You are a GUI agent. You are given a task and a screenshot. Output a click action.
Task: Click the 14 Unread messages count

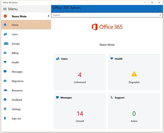click(x=80, y=114)
